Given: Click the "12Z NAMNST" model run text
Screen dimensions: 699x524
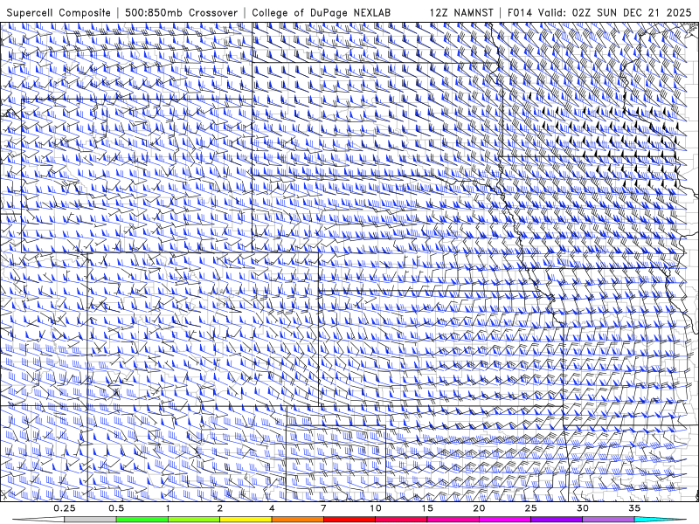Looking at the screenshot, I should (461, 12).
